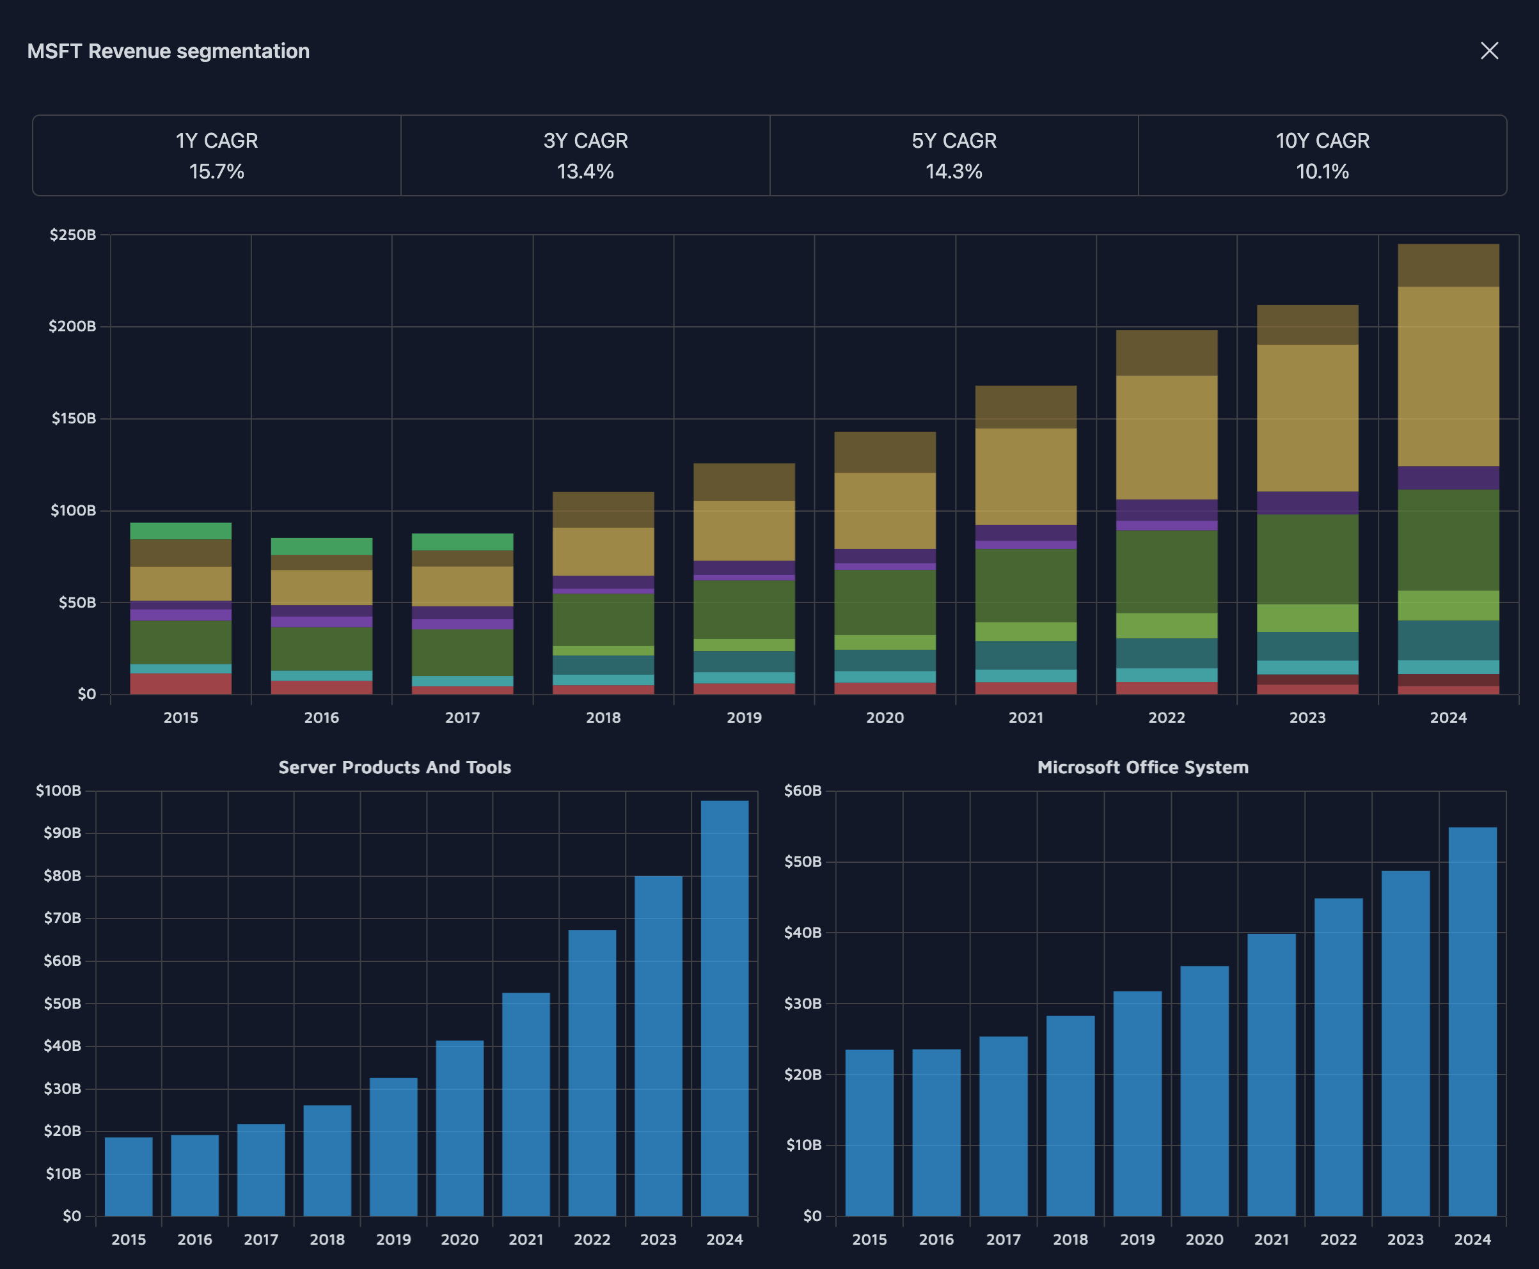Screen dimensions: 1539x1269
Task: Click the 2016 bar in Server Products chart
Action: pyautogui.click(x=195, y=1176)
